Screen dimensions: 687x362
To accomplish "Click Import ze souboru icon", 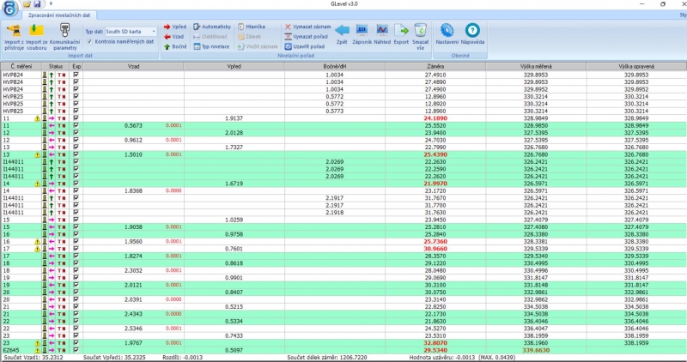I will (x=36, y=32).
